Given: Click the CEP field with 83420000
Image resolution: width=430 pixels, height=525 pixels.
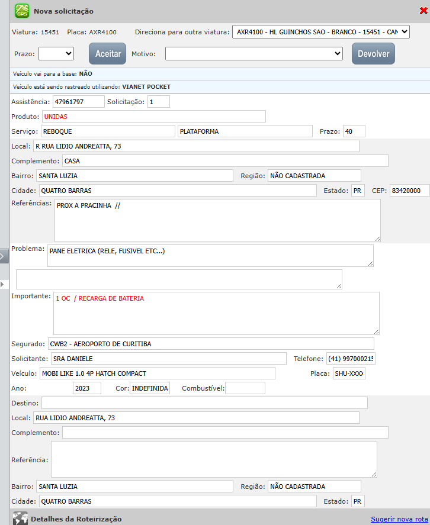Looking at the screenshot, I should (409, 191).
